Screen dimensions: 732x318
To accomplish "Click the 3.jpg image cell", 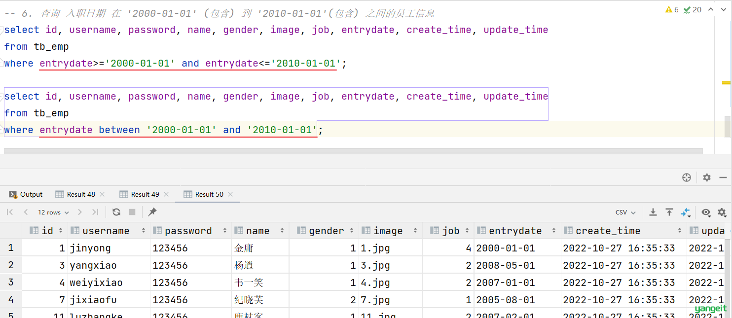I will [390, 265].
